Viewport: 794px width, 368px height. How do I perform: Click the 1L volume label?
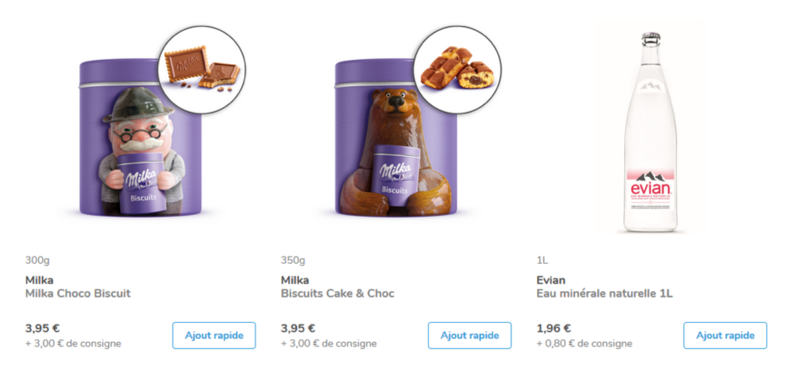[543, 261]
